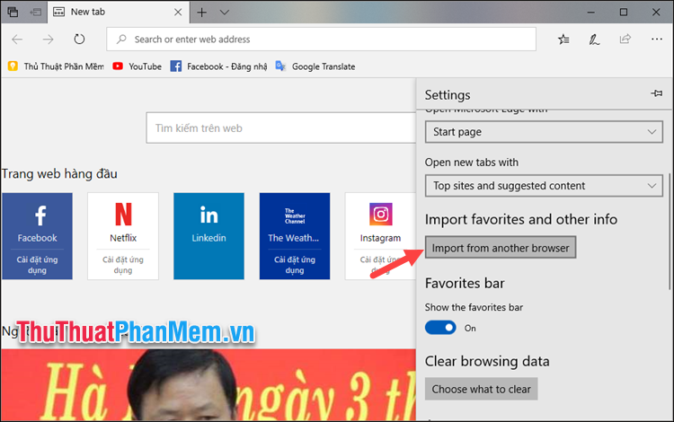This screenshot has height=422, width=674.
Task: Toggle Show the favorites bar switch
Action: coord(440,328)
